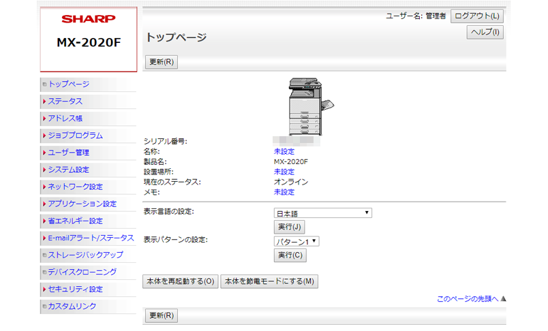The width and height of the screenshot is (548, 331).
Task: Click 本体を節電モードにする(M) button
Action: tap(269, 281)
